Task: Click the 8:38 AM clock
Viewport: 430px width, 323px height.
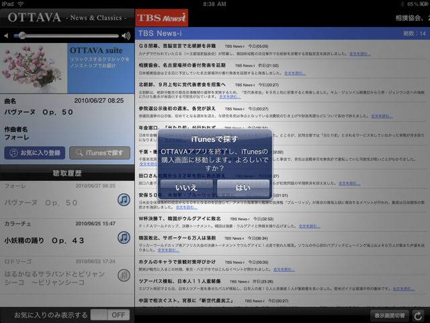Action: point(215,4)
